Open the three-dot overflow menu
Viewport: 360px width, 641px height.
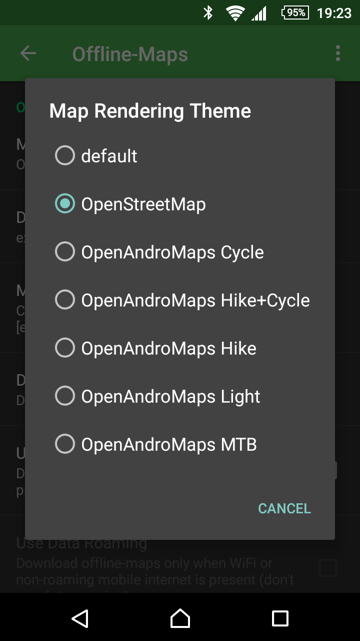(x=338, y=53)
